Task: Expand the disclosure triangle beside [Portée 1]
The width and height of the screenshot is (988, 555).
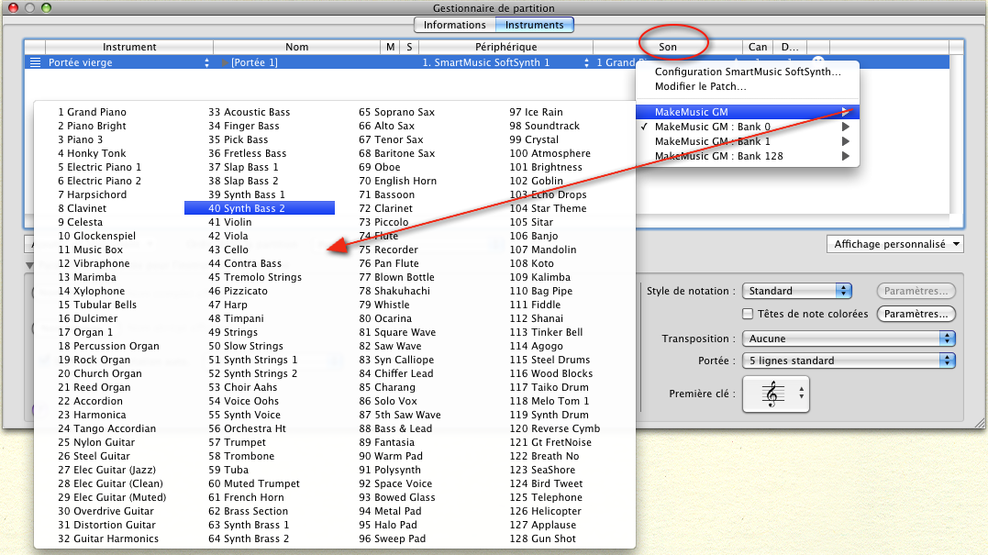Action: [x=225, y=62]
